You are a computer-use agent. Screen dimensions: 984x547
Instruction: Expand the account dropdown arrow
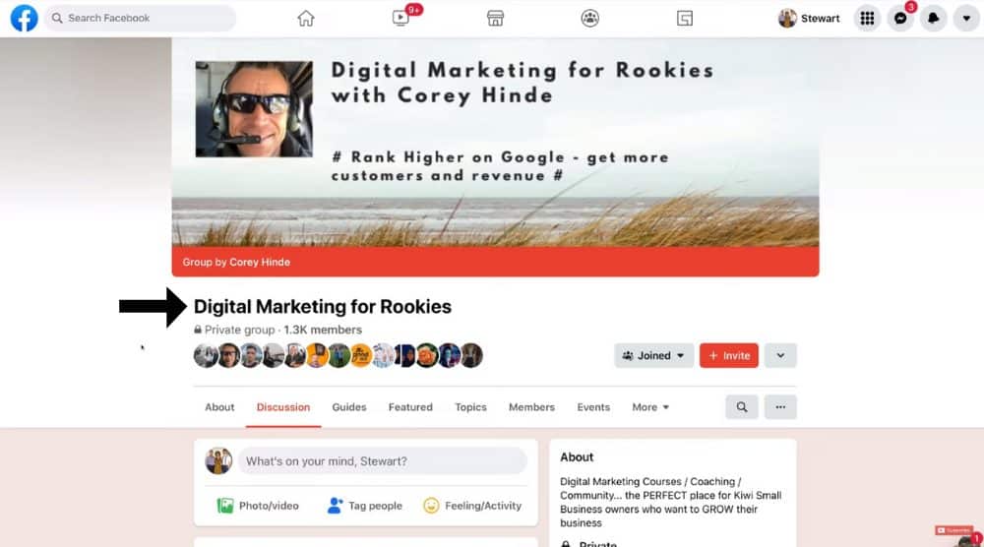(966, 19)
